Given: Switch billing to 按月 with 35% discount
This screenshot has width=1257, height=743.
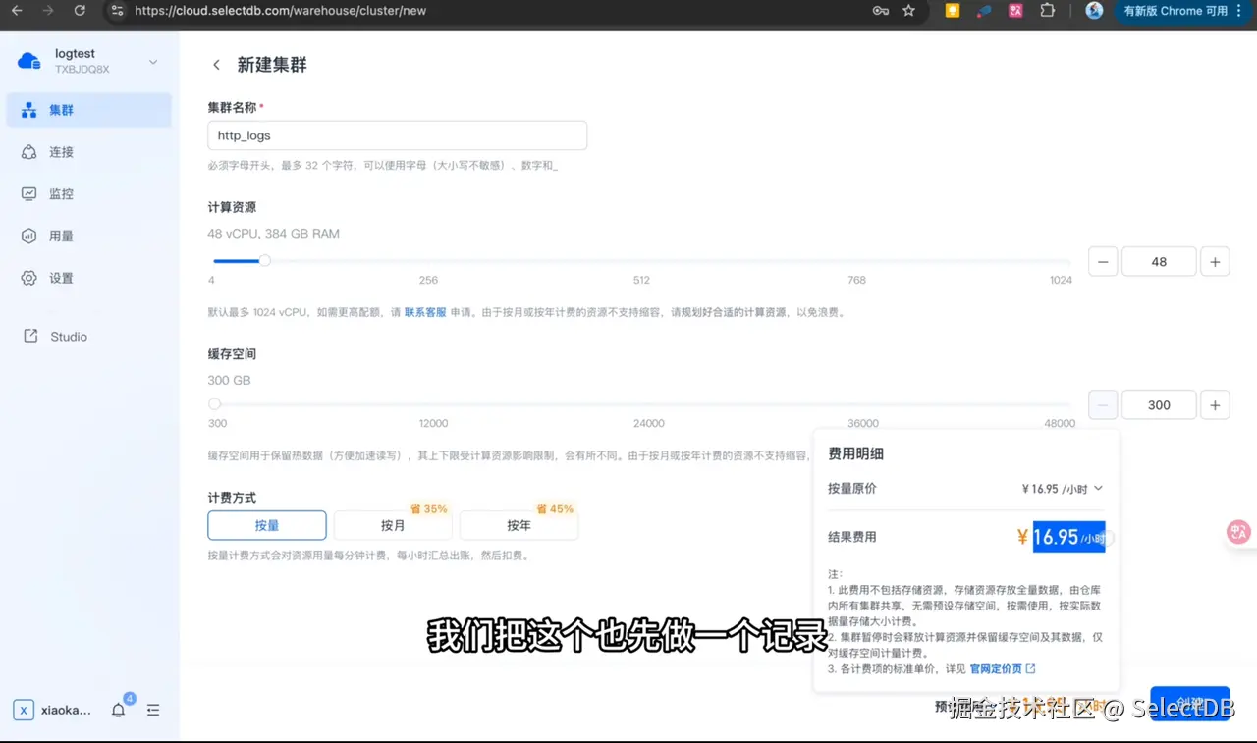Looking at the screenshot, I should [x=393, y=525].
